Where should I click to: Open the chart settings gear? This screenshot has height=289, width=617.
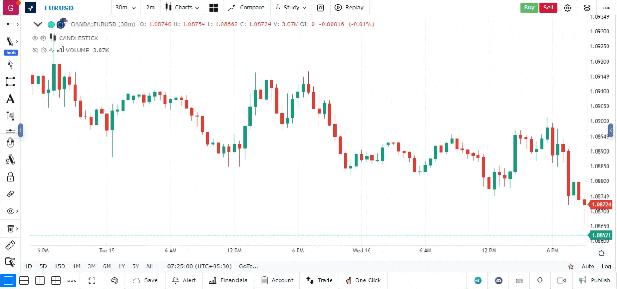(x=568, y=8)
